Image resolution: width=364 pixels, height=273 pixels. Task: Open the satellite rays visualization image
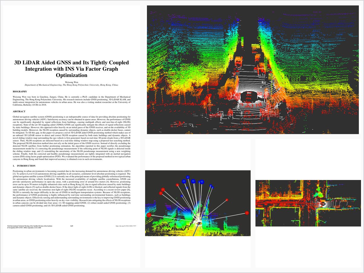tap(198, 203)
